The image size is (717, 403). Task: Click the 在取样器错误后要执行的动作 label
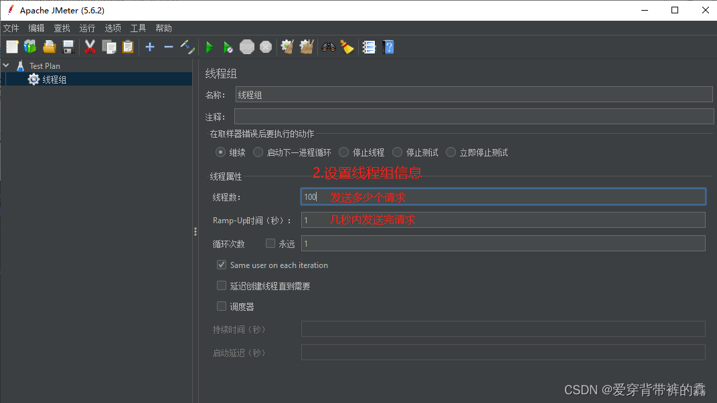tap(262, 134)
